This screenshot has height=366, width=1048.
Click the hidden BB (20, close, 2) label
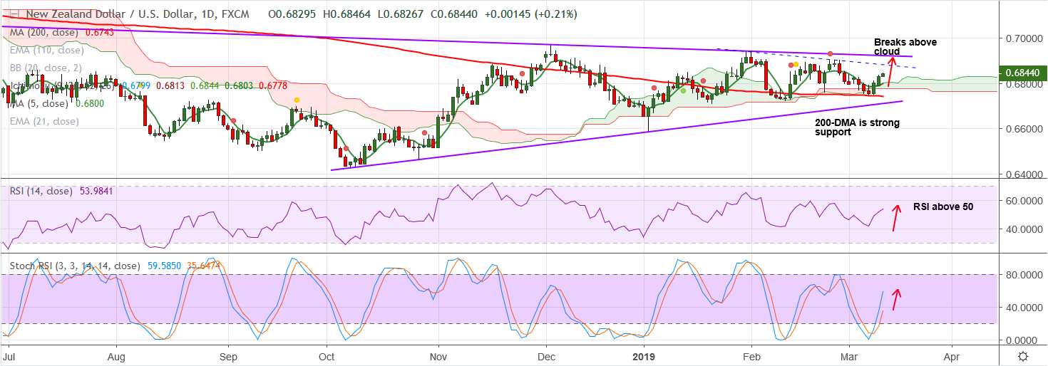46,68
